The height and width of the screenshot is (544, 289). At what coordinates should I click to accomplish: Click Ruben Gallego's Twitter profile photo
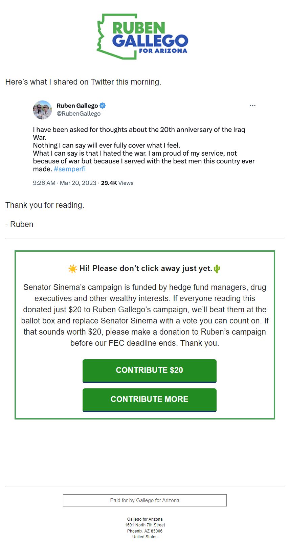coord(42,110)
